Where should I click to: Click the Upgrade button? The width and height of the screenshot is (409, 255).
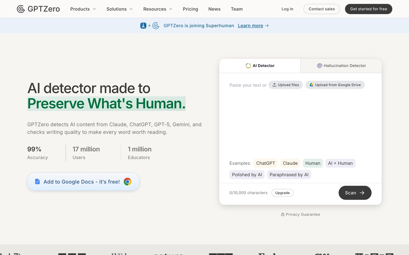tap(283, 193)
